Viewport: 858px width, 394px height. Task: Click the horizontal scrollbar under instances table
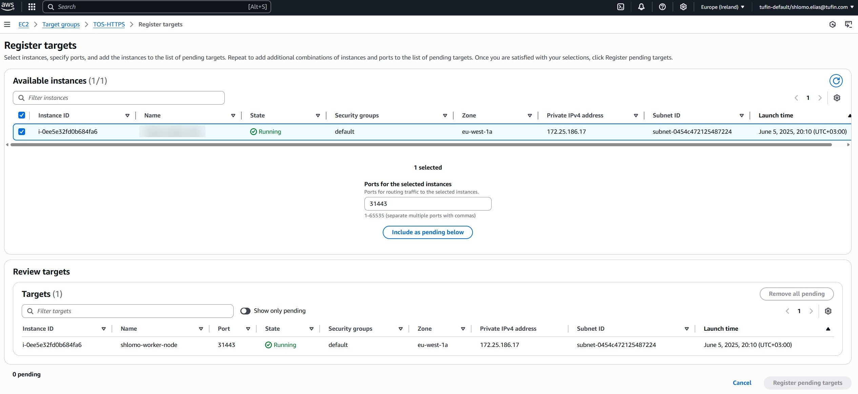pos(420,145)
